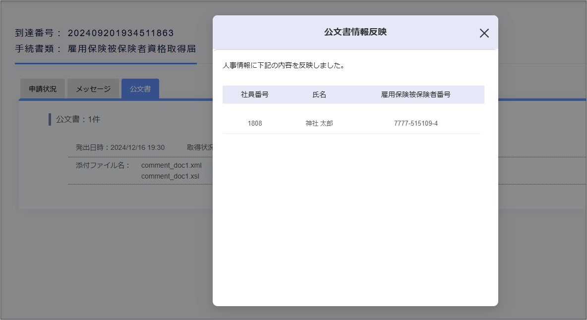
Task: Click the 氏名 column header
Action: (x=319, y=94)
